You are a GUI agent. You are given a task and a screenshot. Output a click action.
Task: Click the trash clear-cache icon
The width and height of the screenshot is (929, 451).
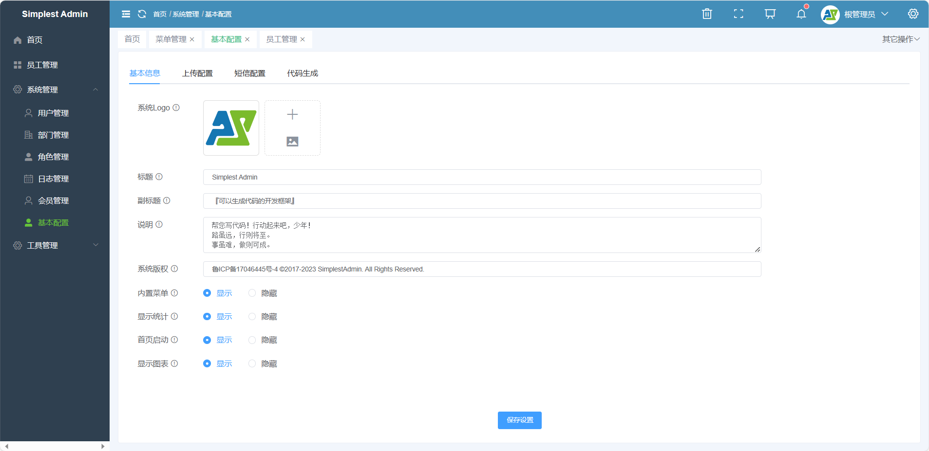707,14
